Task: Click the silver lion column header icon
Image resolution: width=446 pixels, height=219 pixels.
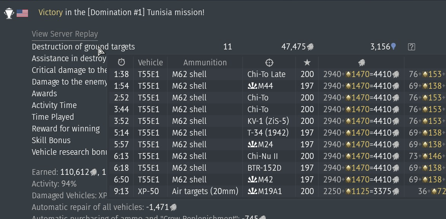Action: tap(362, 62)
